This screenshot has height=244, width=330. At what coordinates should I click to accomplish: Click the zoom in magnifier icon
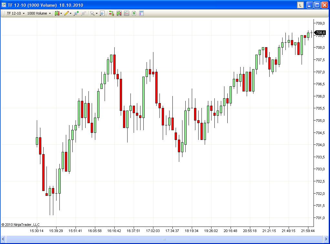click(76, 14)
